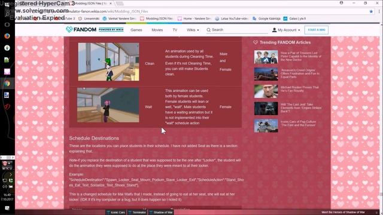Screen dimensions: 383x215
Task: Click the Shadow of War bottom bar item
Action: point(161,213)
